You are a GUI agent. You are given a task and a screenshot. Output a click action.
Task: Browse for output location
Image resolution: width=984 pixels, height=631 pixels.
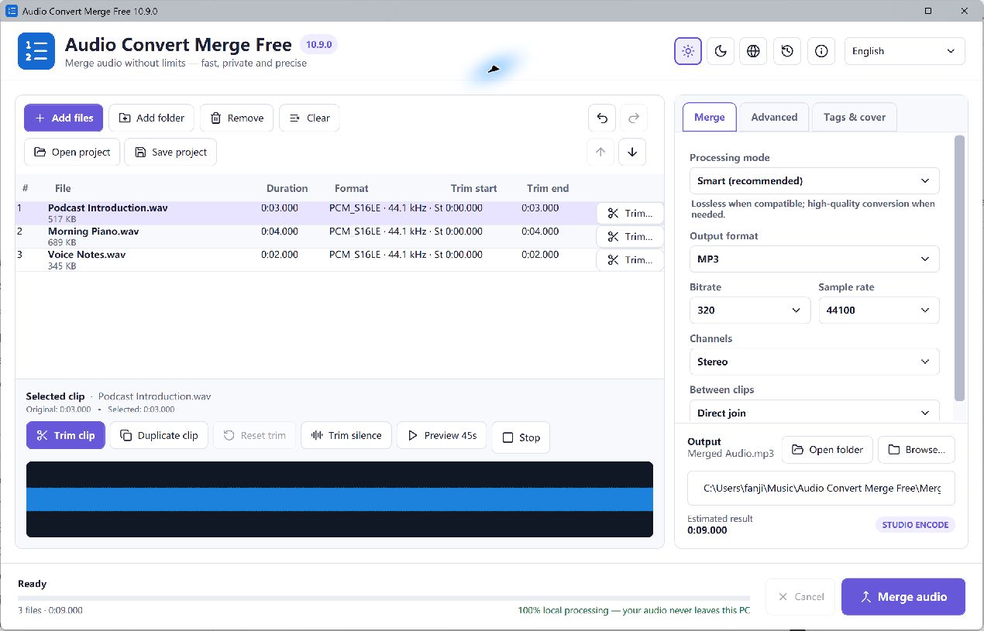pyautogui.click(x=917, y=450)
